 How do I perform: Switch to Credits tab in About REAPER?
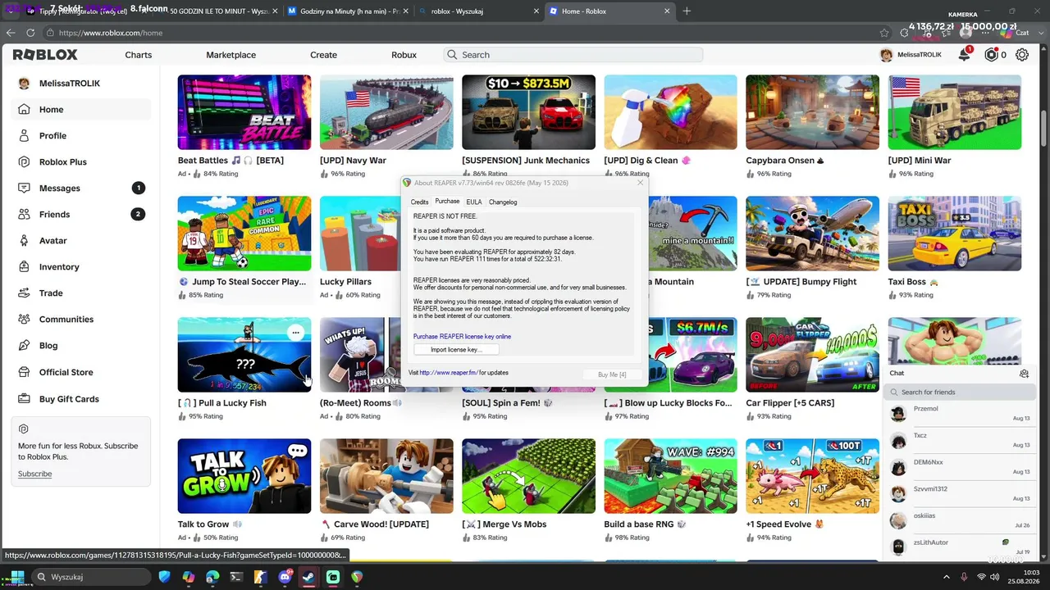tap(419, 202)
